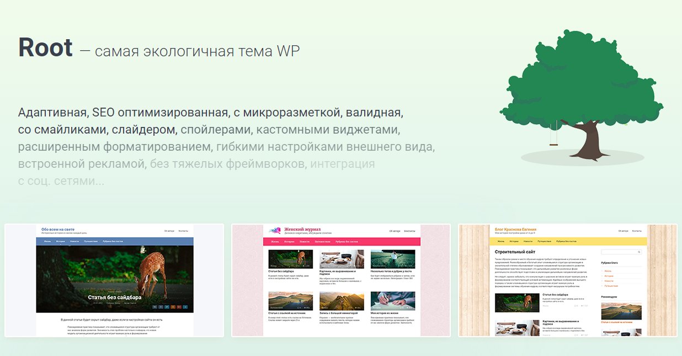Select 'Новости' in the pink menu bar
Viewport: 682px width, 356px height.
304,242
